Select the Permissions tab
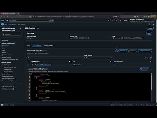The width and height of the screenshot is (157, 118). coord(37,45)
